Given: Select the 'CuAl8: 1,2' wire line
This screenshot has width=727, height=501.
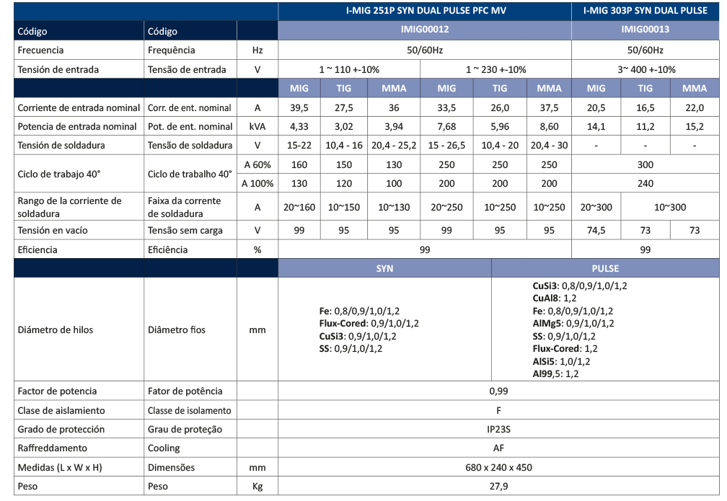Looking at the screenshot, I should pos(554,298).
